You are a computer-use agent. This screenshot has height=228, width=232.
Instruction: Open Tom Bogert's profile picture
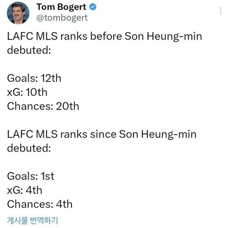pos(18,13)
